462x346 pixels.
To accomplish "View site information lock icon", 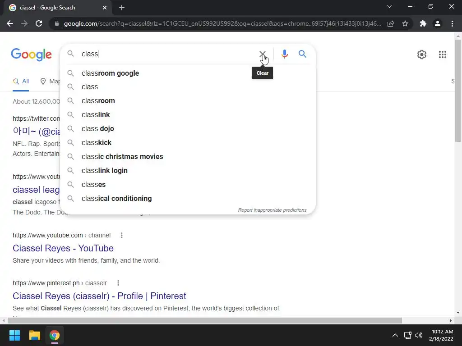I will point(57,23).
